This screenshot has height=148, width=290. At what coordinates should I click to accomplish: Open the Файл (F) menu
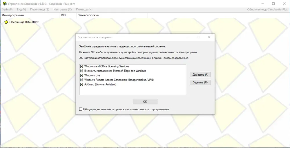(7, 10)
